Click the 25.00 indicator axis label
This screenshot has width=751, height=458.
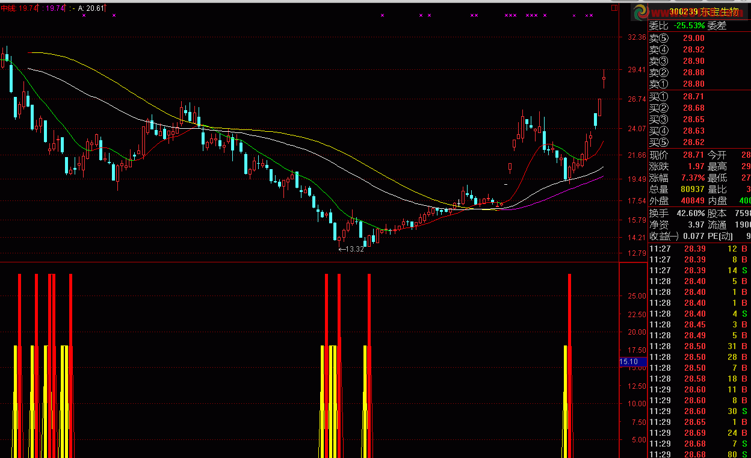[x=637, y=296]
